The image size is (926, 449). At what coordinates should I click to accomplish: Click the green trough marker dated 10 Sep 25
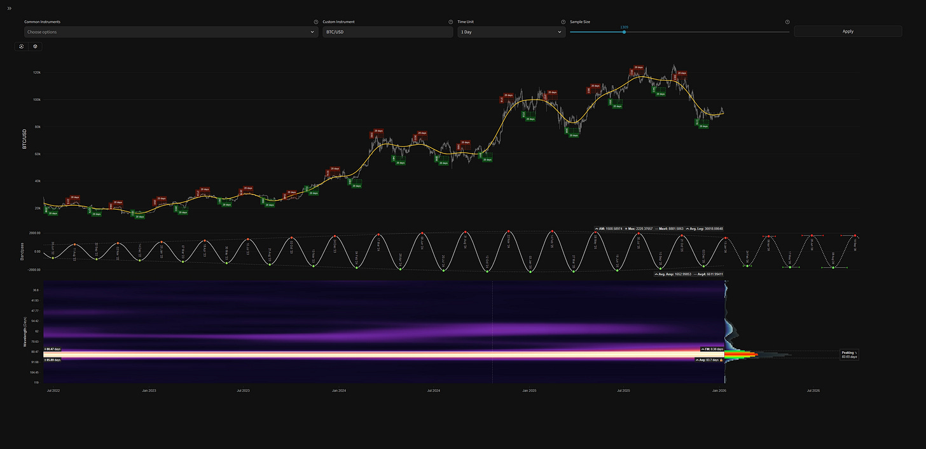point(660,269)
